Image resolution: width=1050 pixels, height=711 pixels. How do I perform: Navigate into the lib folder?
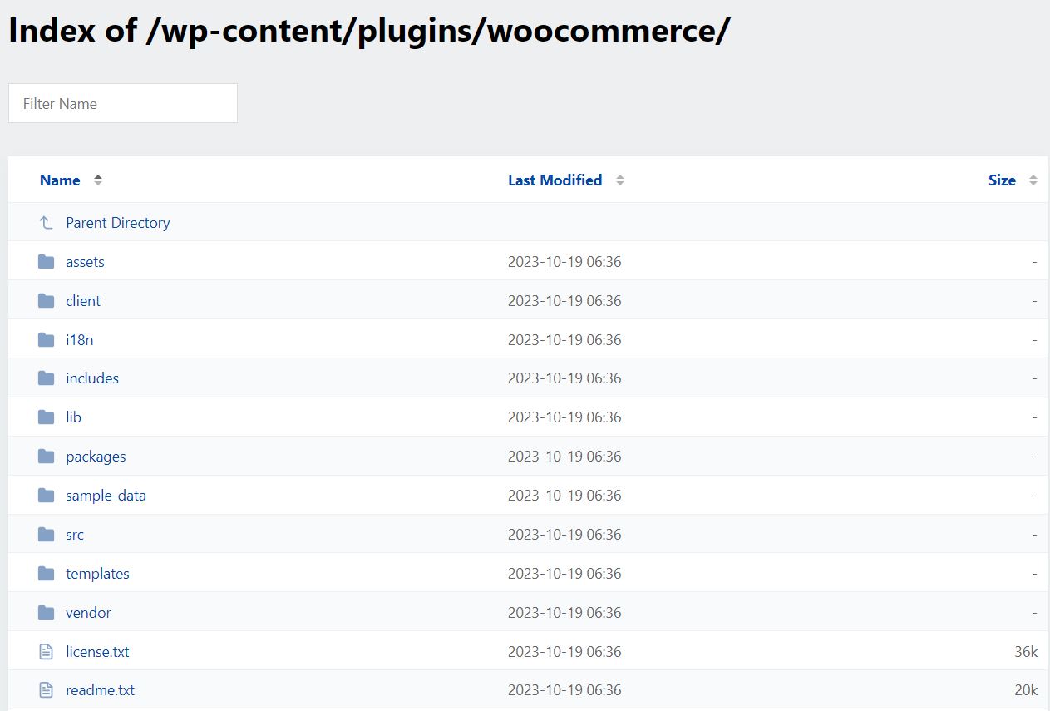pos(74,417)
